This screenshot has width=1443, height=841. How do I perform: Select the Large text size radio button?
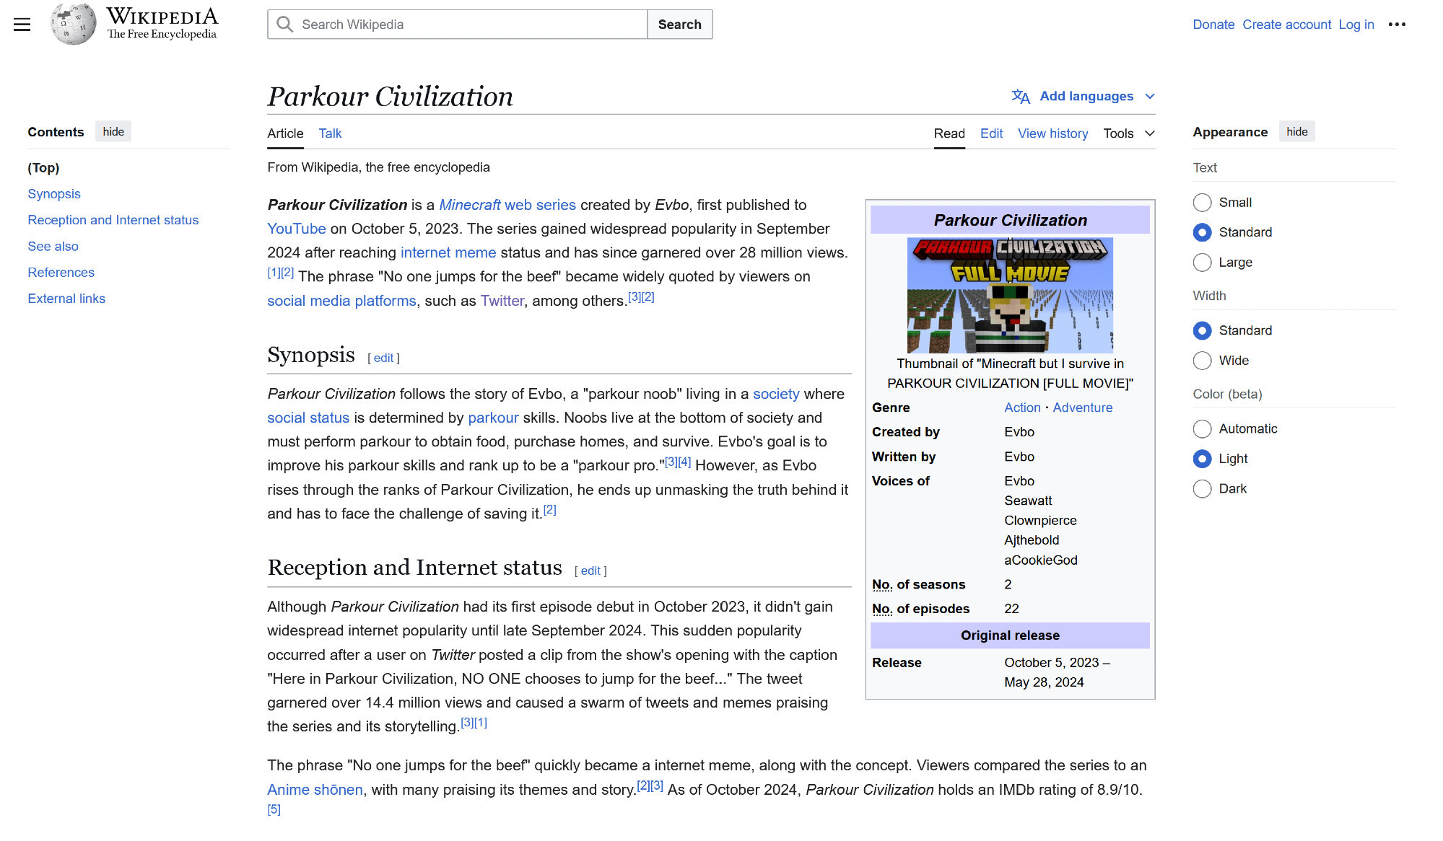1201,261
